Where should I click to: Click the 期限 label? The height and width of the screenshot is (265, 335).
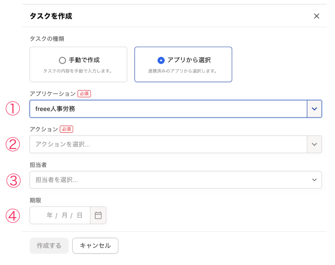click(36, 200)
